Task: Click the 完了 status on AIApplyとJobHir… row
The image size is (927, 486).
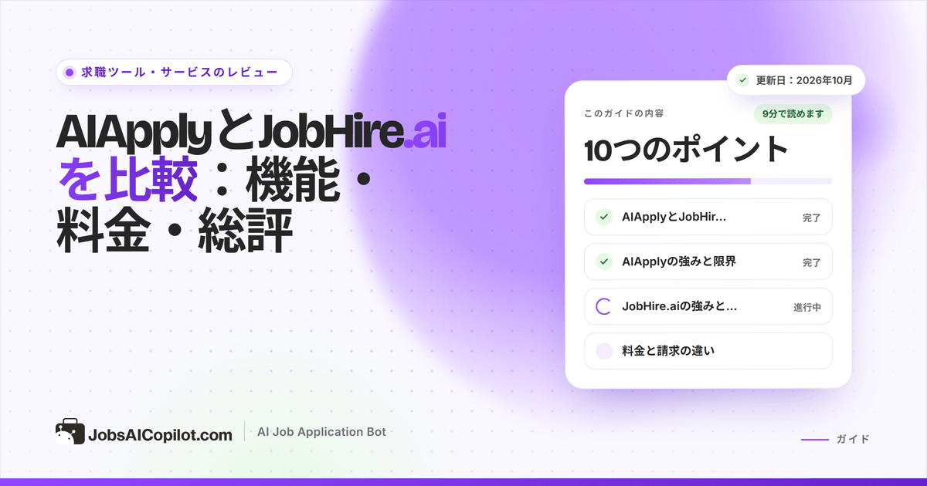Action: [811, 218]
